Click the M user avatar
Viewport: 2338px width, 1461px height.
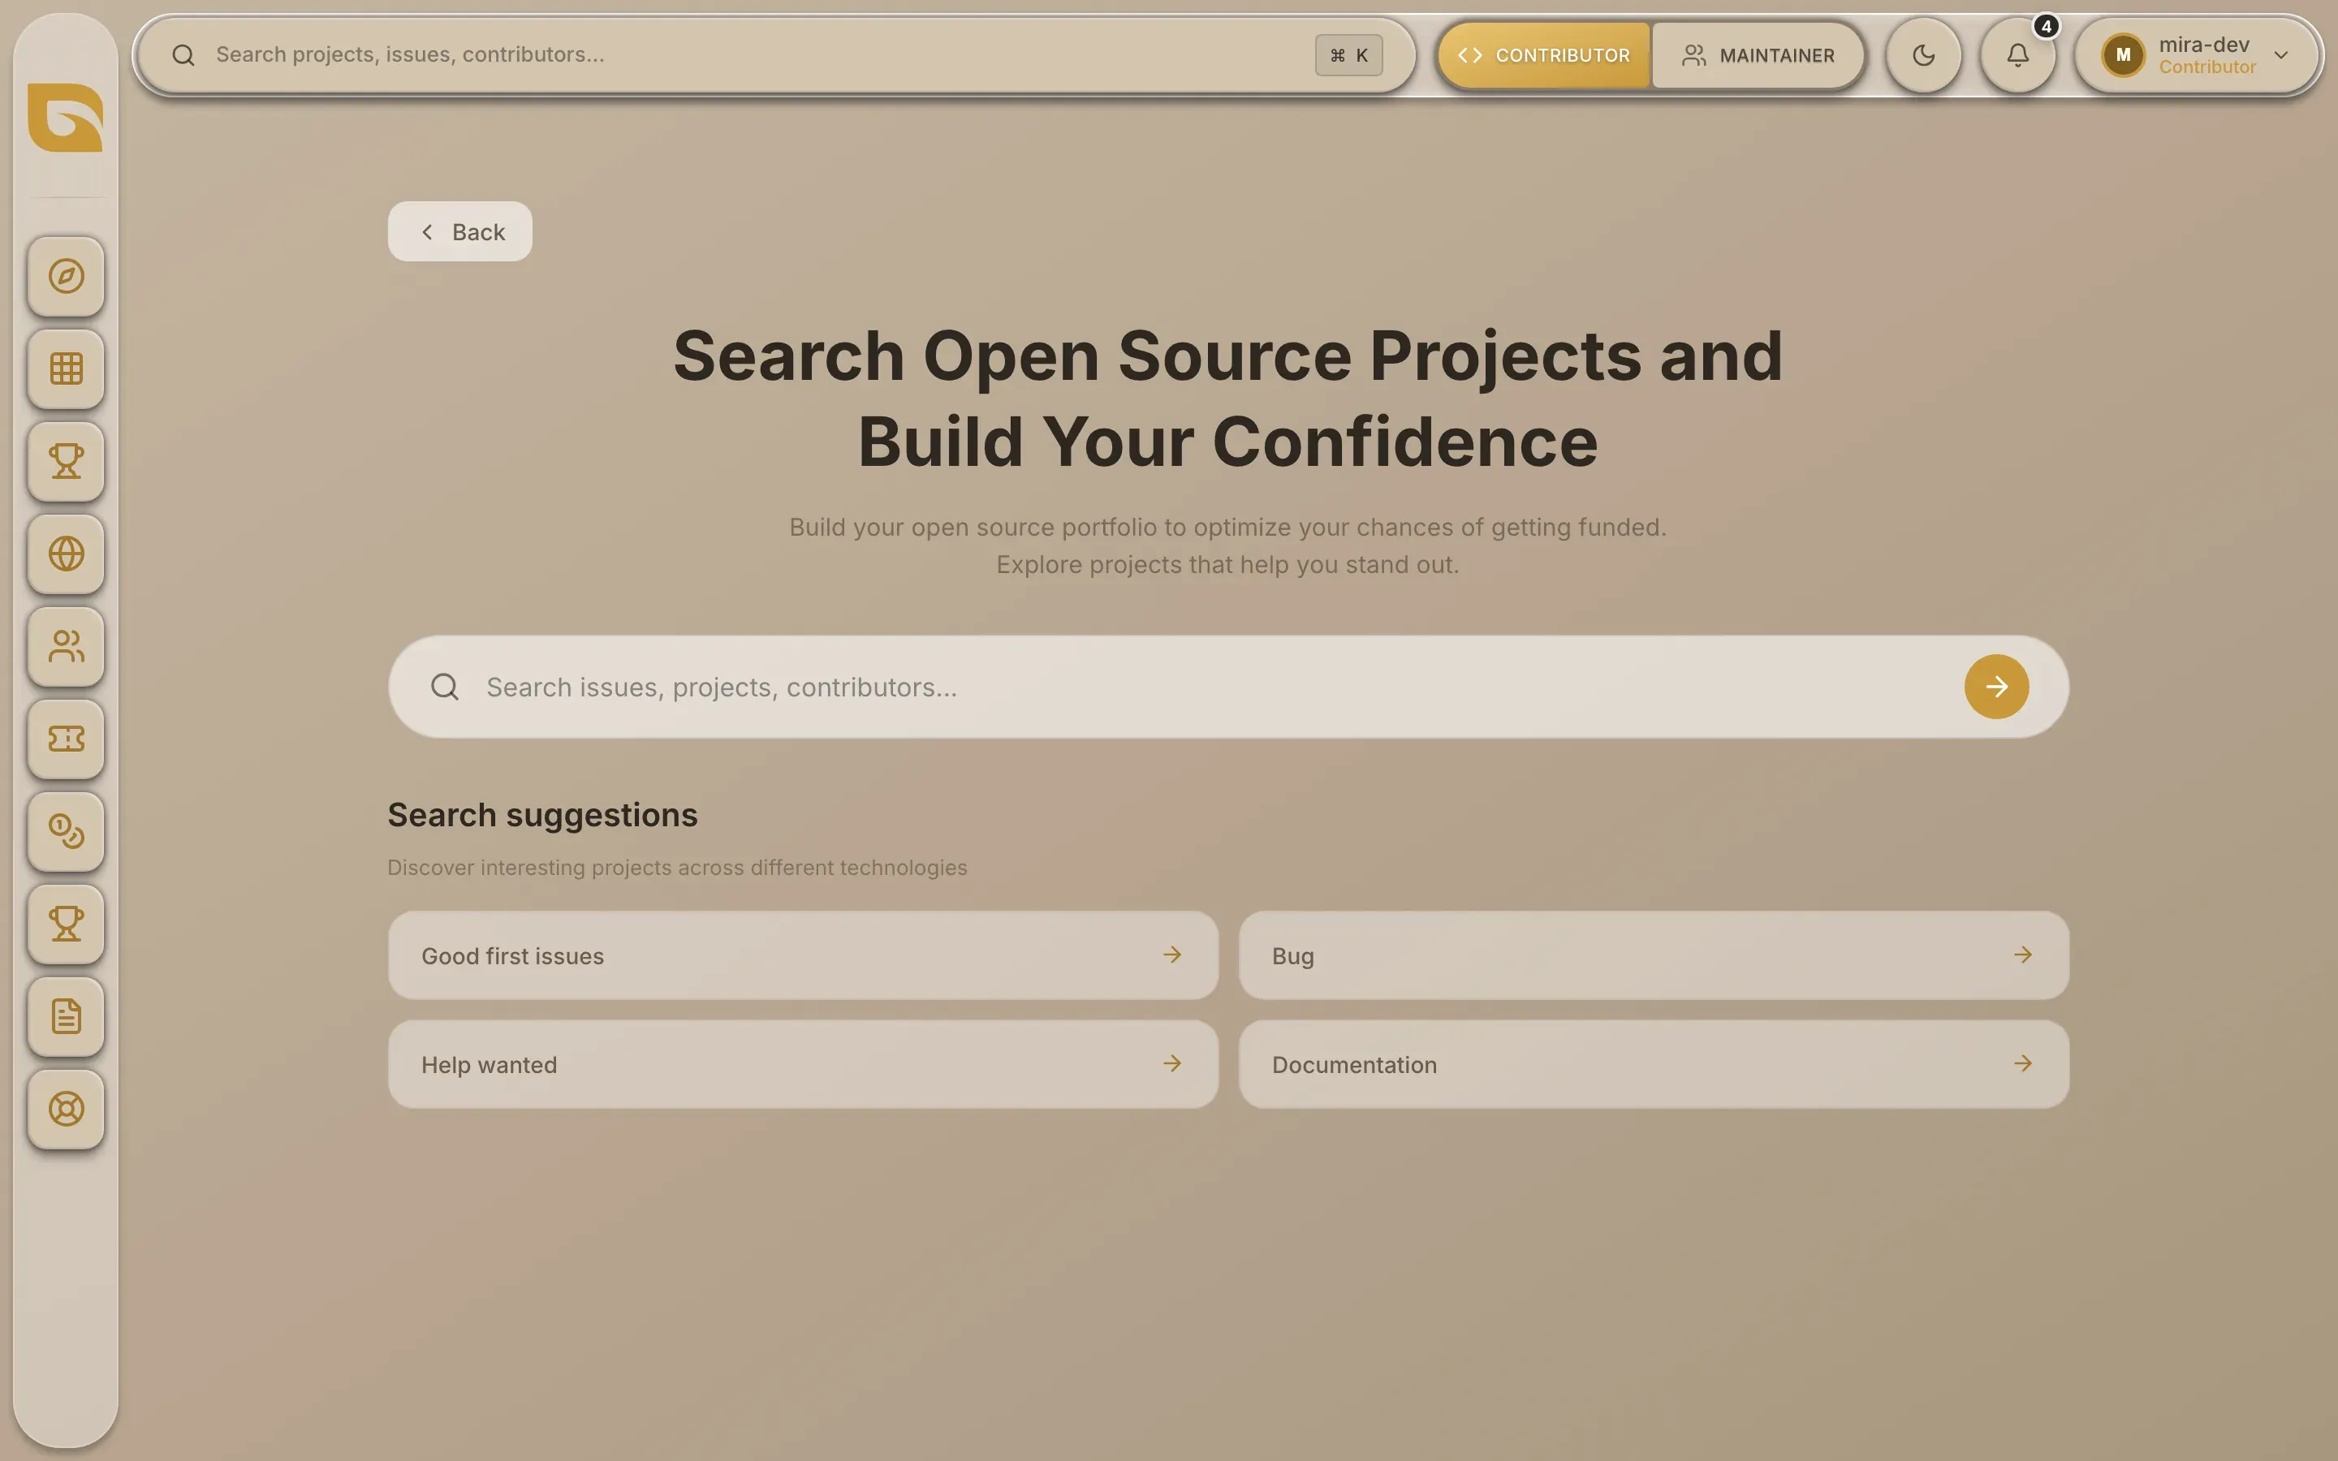2123,55
